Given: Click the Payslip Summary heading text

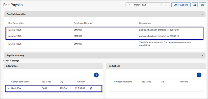Looking at the screenshot, I should pos(15,55).
